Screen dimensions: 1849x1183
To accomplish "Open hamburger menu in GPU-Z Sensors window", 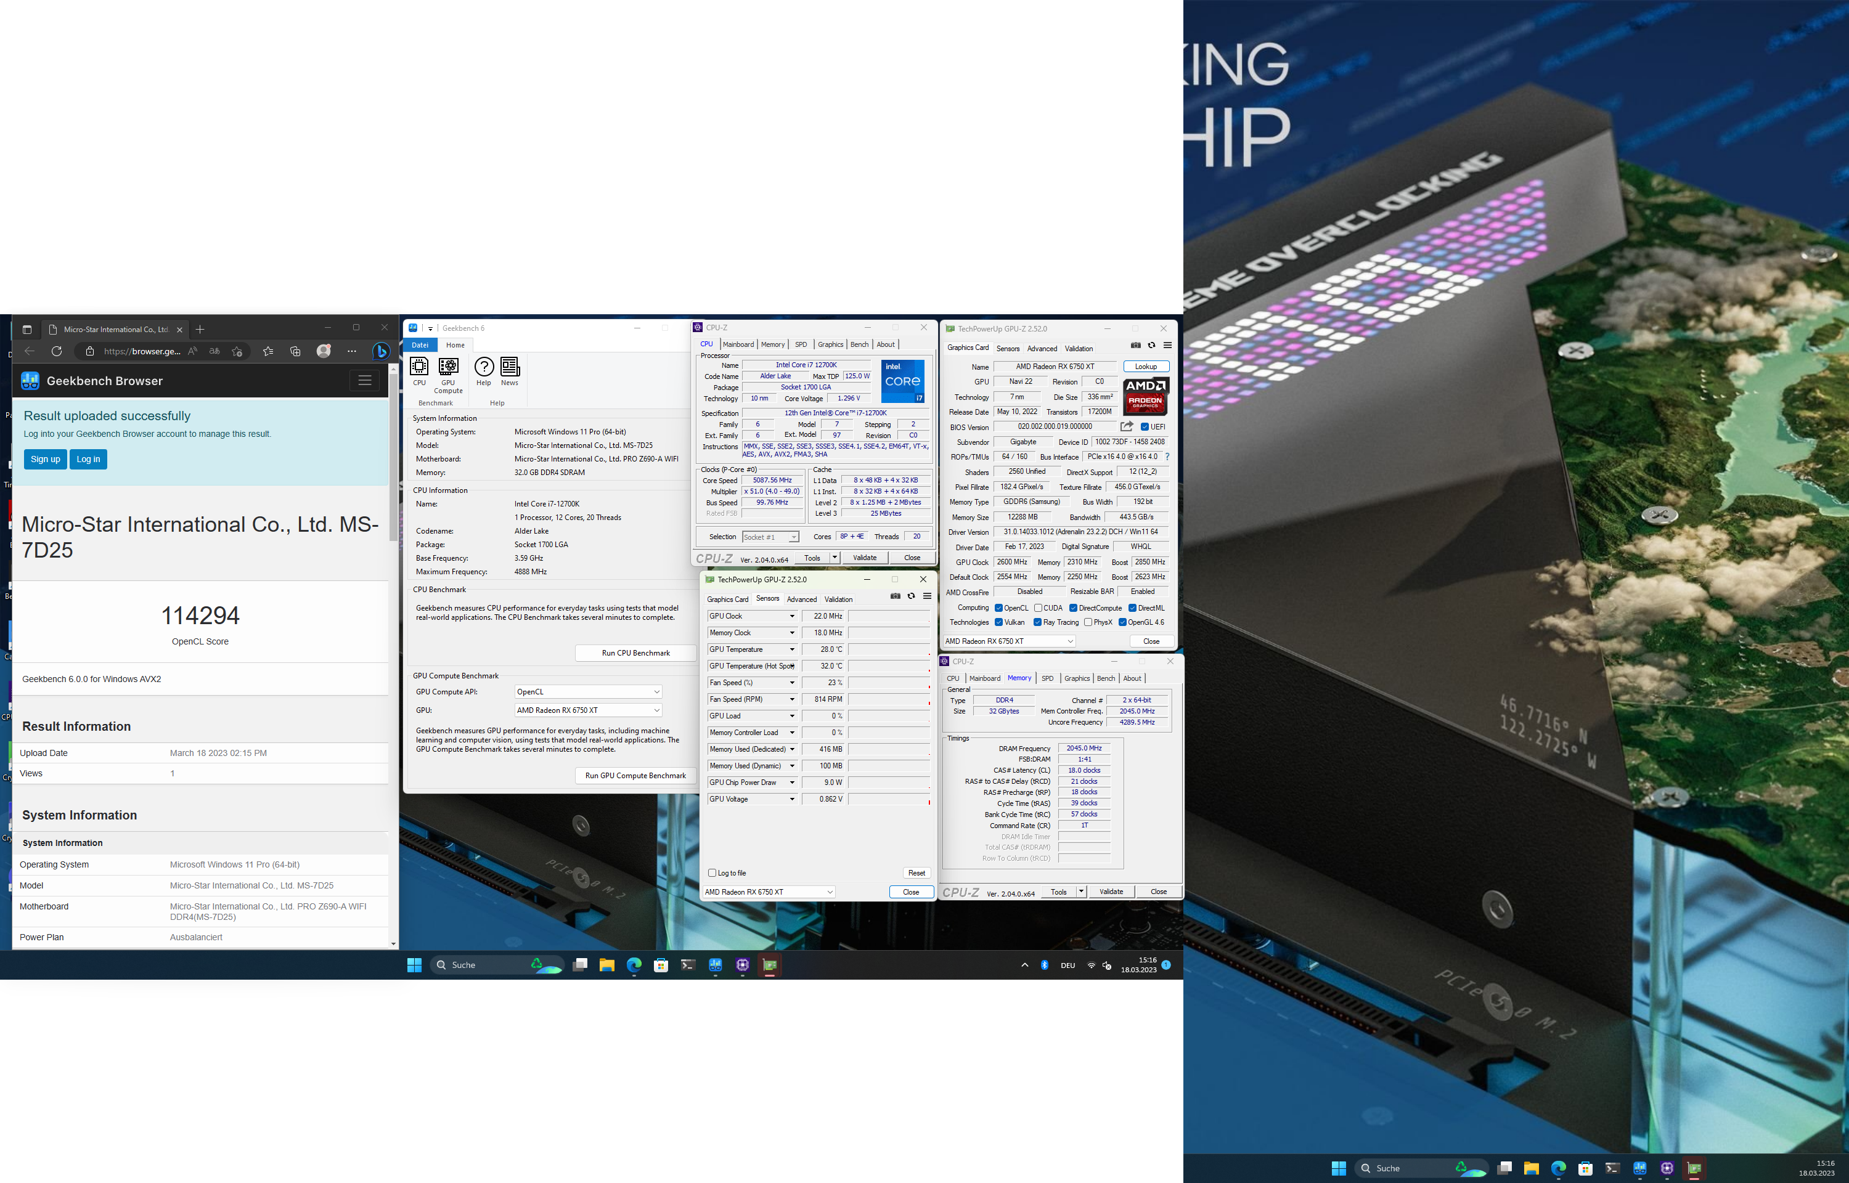I will pyautogui.click(x=927, y=596).
